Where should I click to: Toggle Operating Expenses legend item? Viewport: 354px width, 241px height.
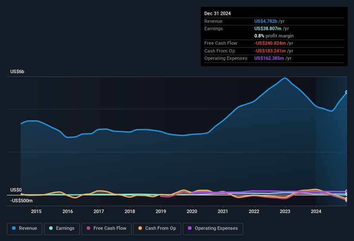[x=213, y=229]
